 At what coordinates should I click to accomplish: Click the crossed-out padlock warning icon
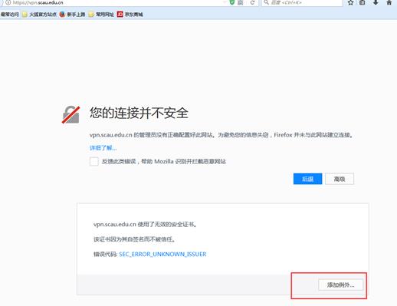pos(71,115)
